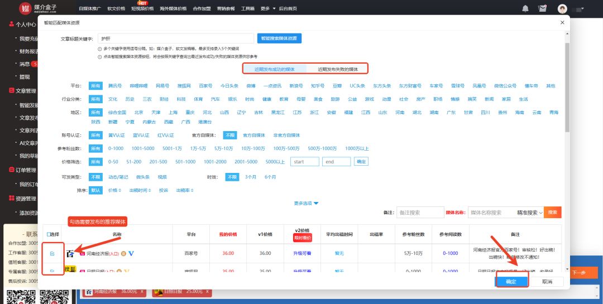Remove the 河南经济报 36.00元 tag
Viewport: 603px width, 304px height.
[142, 292]
